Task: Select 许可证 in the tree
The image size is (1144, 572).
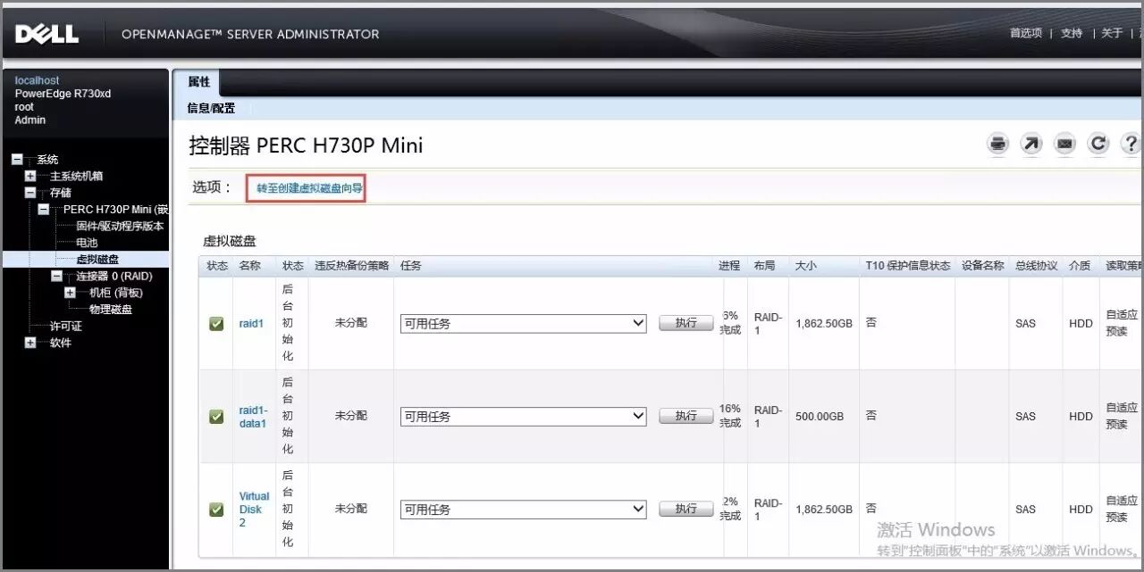Action: click(x=65, y=327)
